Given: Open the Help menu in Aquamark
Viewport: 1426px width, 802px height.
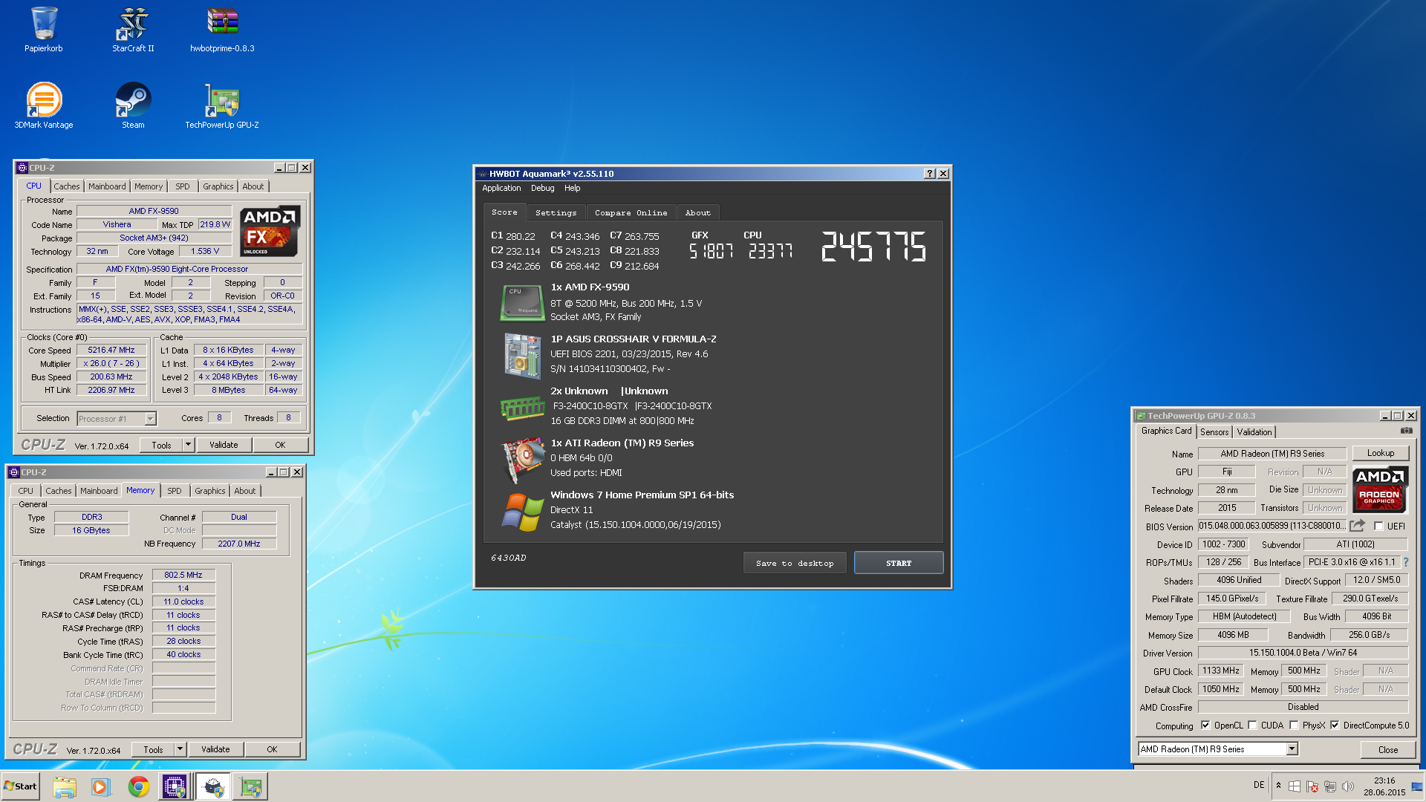Looking at the screenshot, I should click(x=572, y=189).
